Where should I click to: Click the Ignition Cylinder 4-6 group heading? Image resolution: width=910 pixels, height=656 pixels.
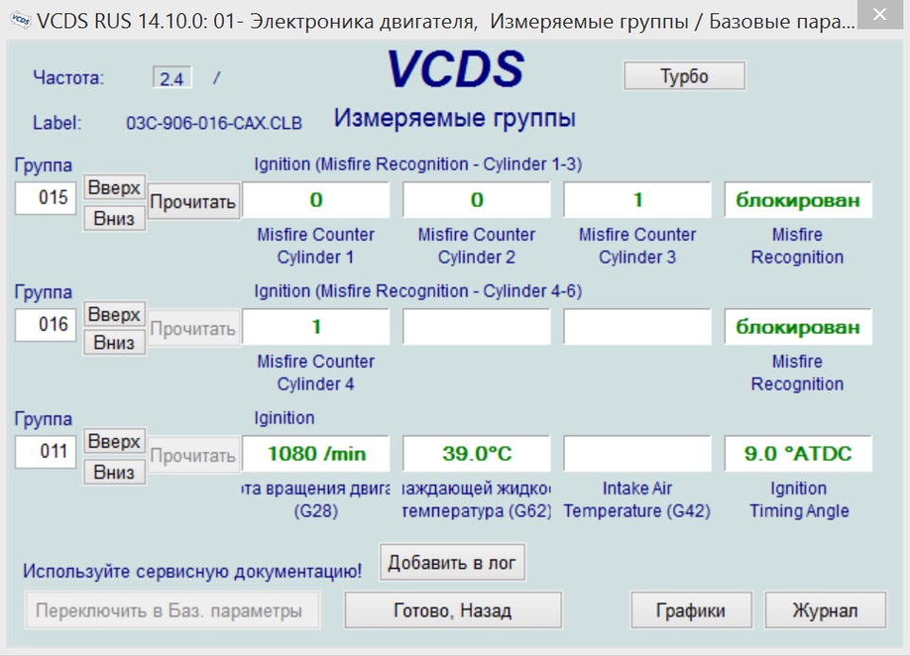(x=418, y=291)
